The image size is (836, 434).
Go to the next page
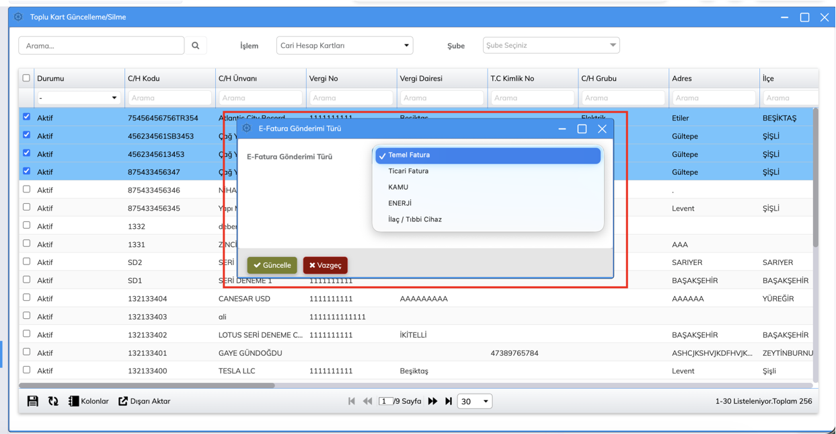pyautogui.click(x=432, y=401)
